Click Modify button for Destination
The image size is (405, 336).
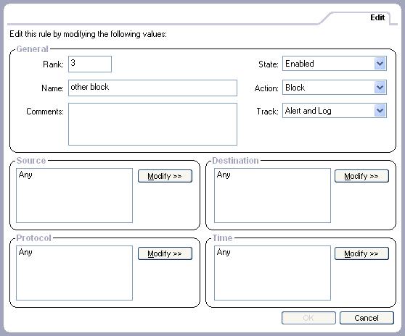(x=361, y=176)
